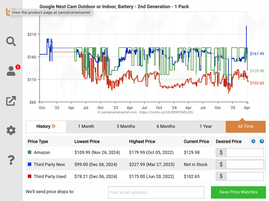Click the blue gear next to Desired Price
The height and width of the screenshot is (201, 269).
click(254, 141)
